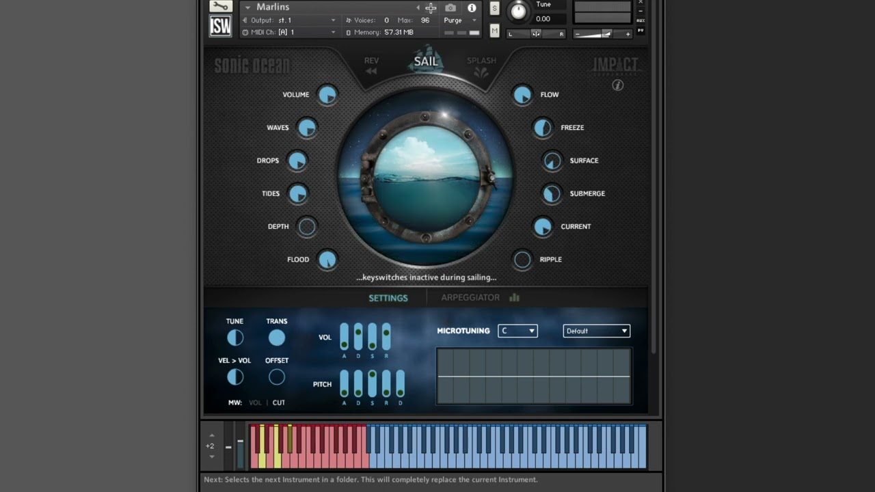The width and height of the screenshot is (875, 492).
Task: Click the VEL > VOL knob
Action: pyautogui.click(x=235, y=377)
